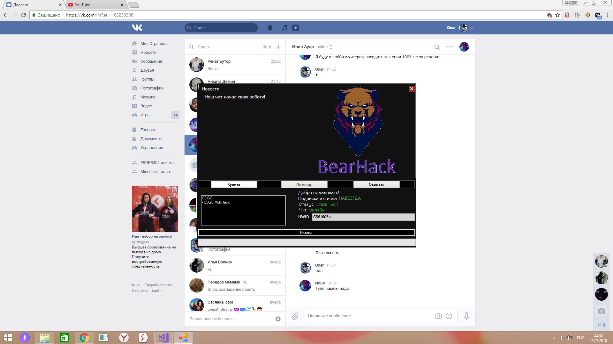The height and width of the screenshot is (344, 613).
Task: Open Сообщения in left menu
Action: click(151, 61)
